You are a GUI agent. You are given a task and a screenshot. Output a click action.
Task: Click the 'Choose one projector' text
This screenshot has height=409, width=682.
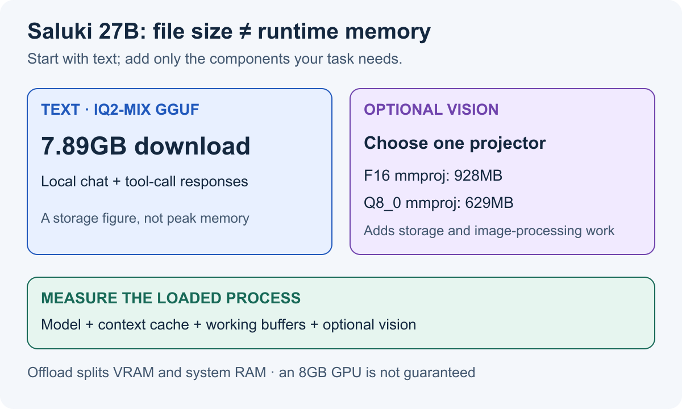point(455,143)
